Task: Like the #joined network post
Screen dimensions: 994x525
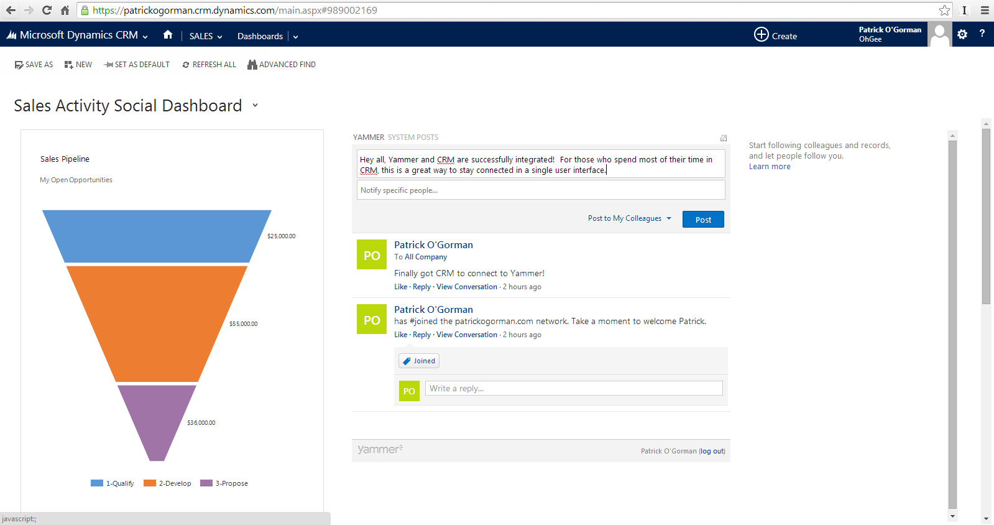Action: [401, 335]
